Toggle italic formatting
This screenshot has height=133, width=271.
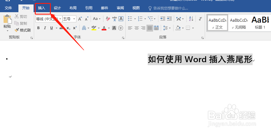coord(45,28)
